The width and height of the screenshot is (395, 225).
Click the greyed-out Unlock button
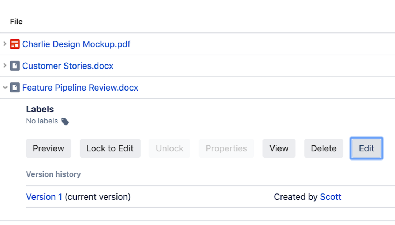click(169, 148)
